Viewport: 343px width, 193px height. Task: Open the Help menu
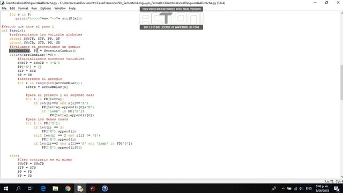pyautogui.click(x=72, y=9)
